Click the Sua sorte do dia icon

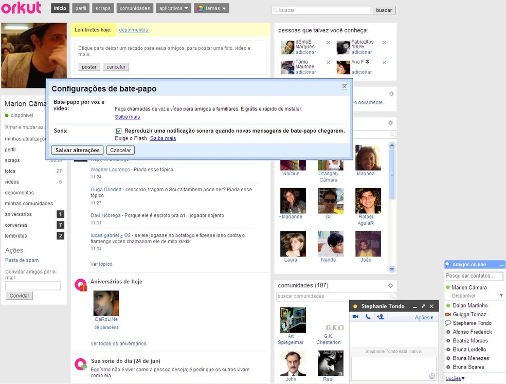[x=81, y=364]
